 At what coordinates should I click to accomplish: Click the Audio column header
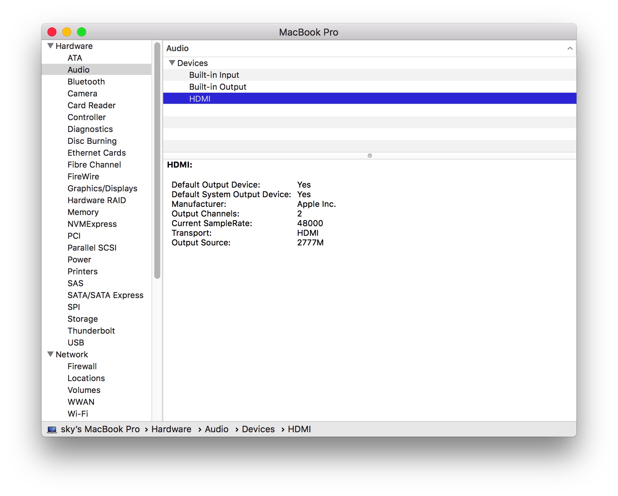[x=369, y=48]
